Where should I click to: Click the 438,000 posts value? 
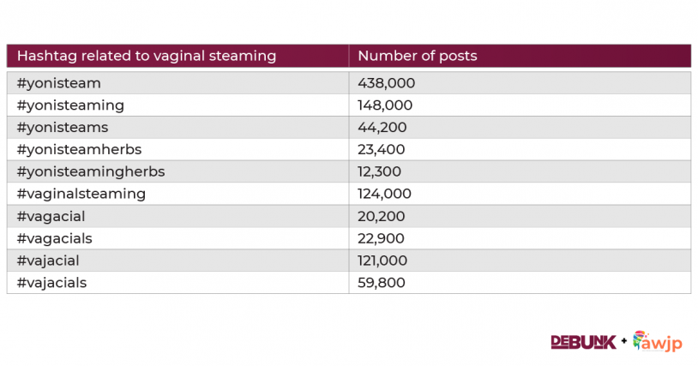point(387,83)
